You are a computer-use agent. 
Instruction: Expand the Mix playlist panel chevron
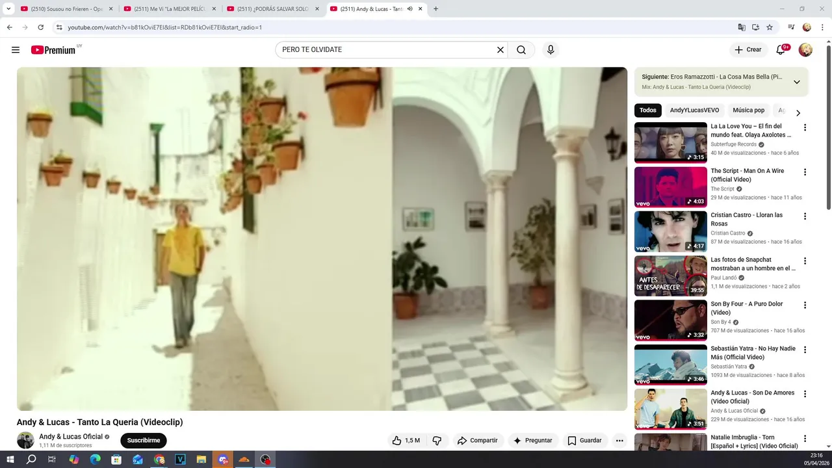click(x=797, y=82)
